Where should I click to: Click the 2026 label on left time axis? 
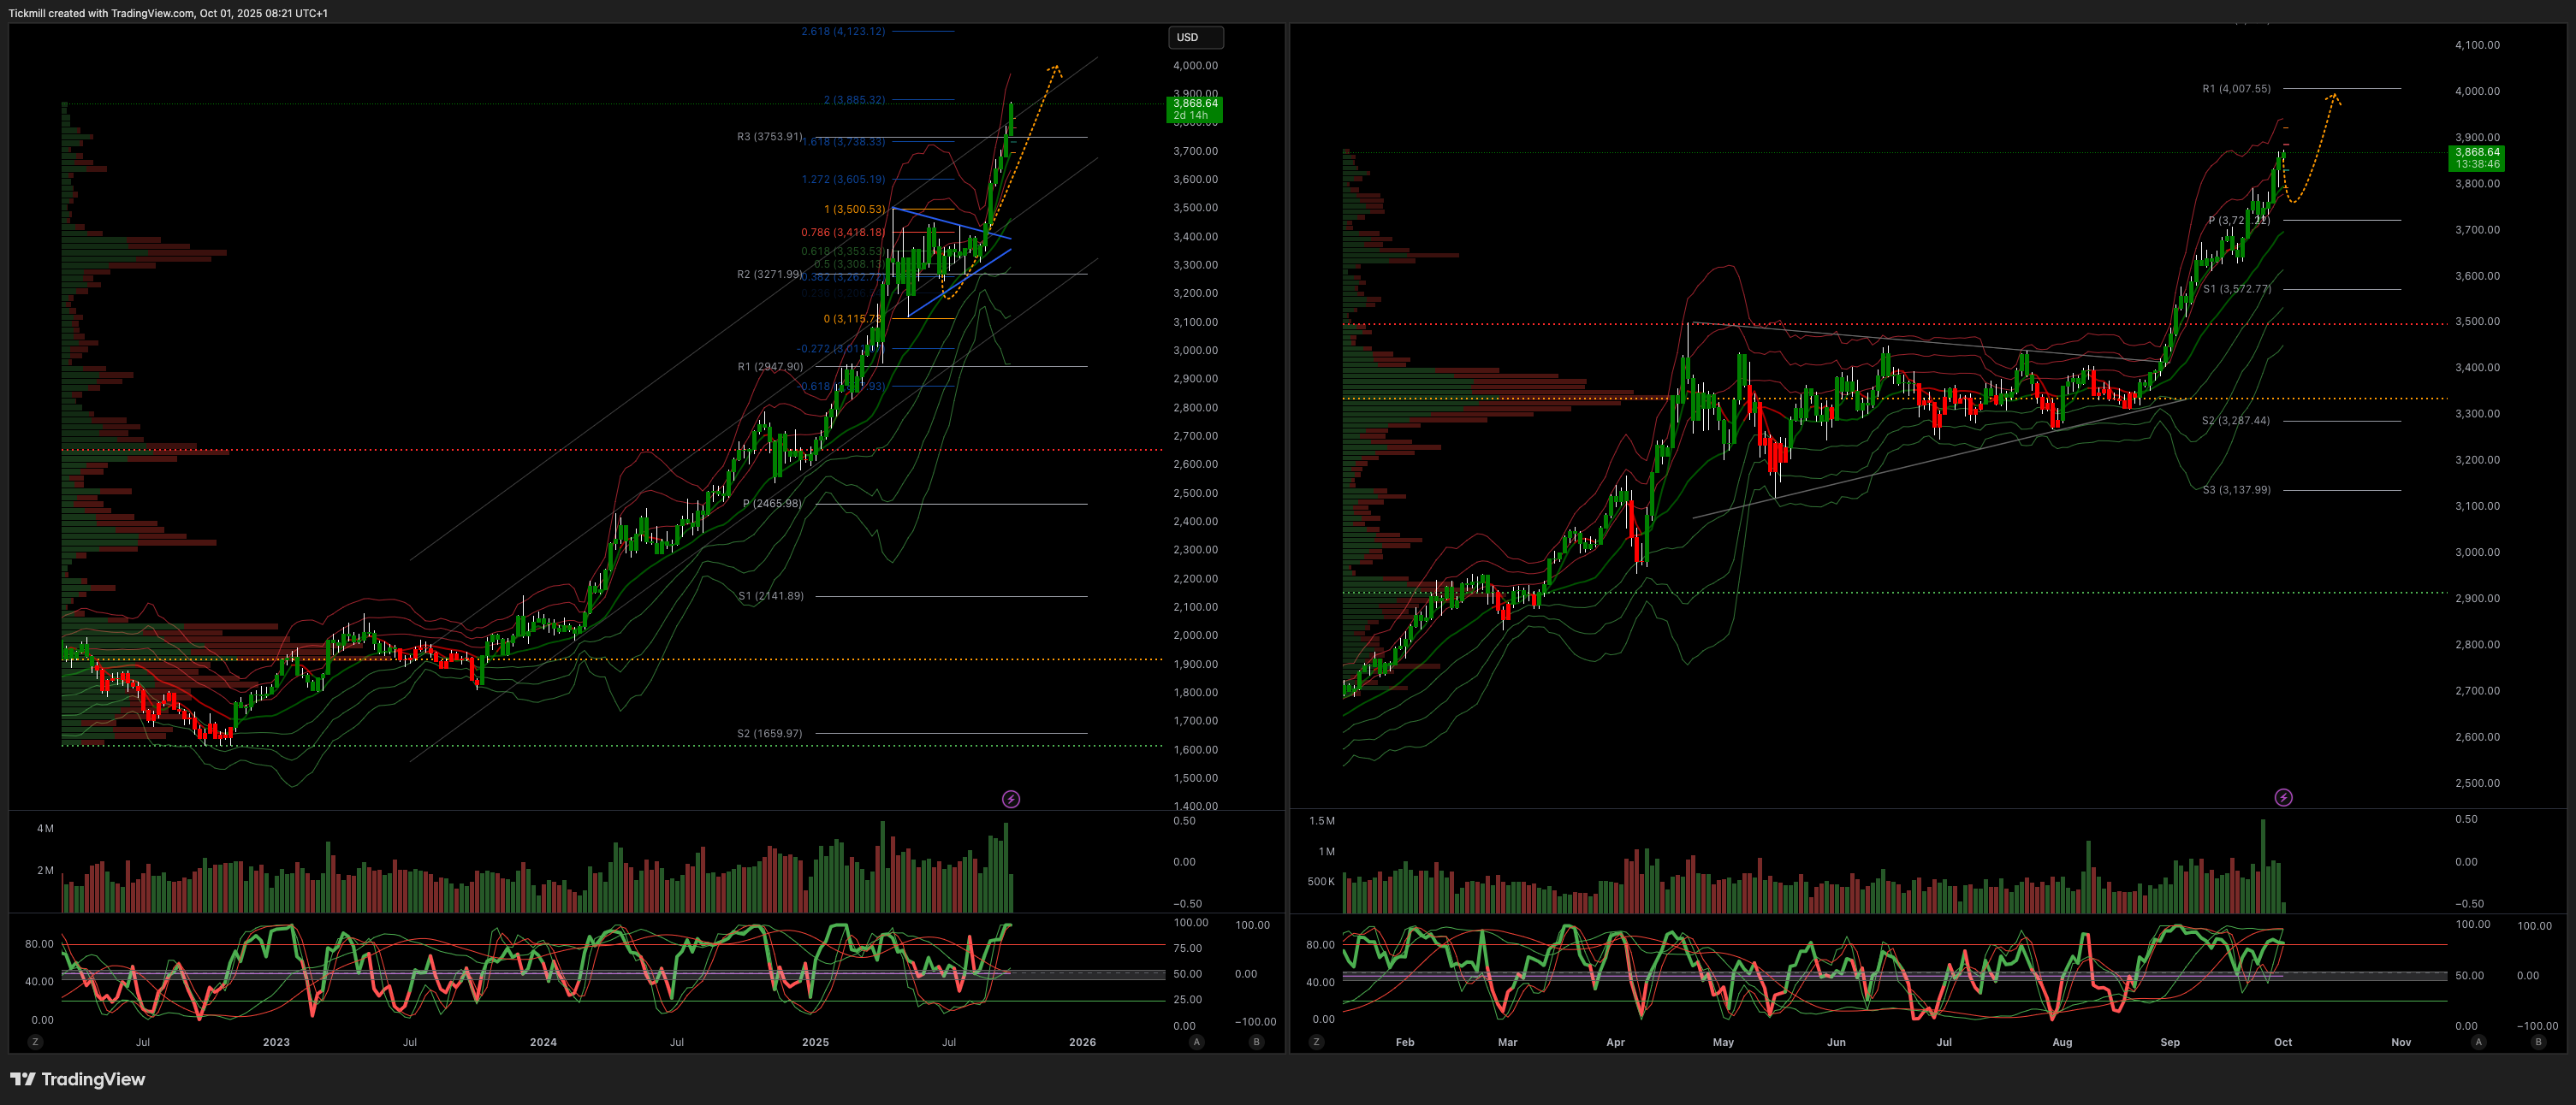[x=1082, y=1042]
